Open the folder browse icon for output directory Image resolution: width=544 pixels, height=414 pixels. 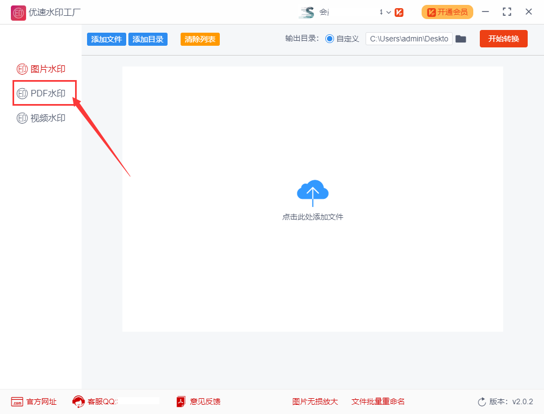tap(461, 39)
